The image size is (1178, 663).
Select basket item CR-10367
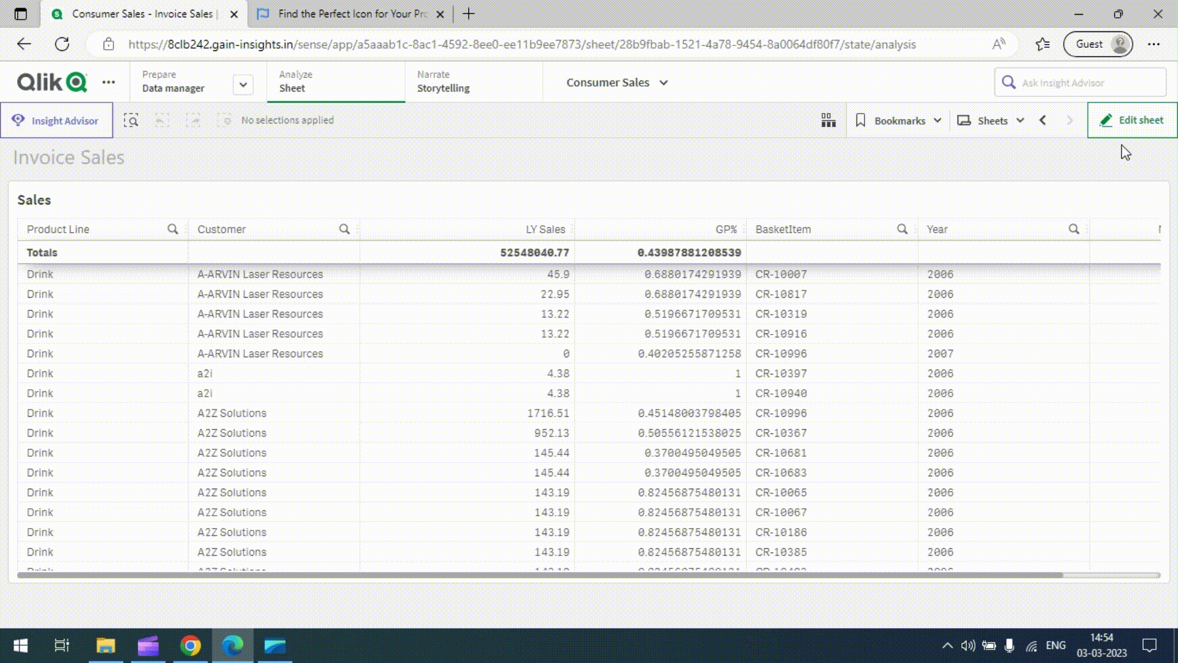[781, 433]
